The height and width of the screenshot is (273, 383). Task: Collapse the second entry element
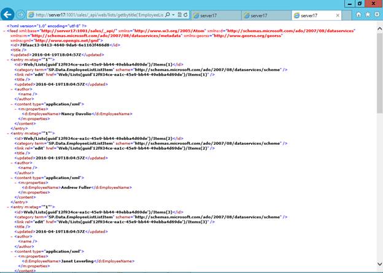coord(8,134)
